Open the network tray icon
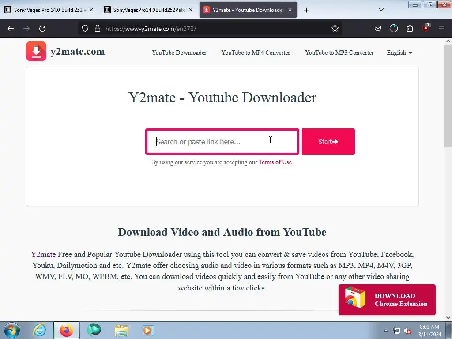Viewport: 452px width, 339px height. tap(397, 331)
